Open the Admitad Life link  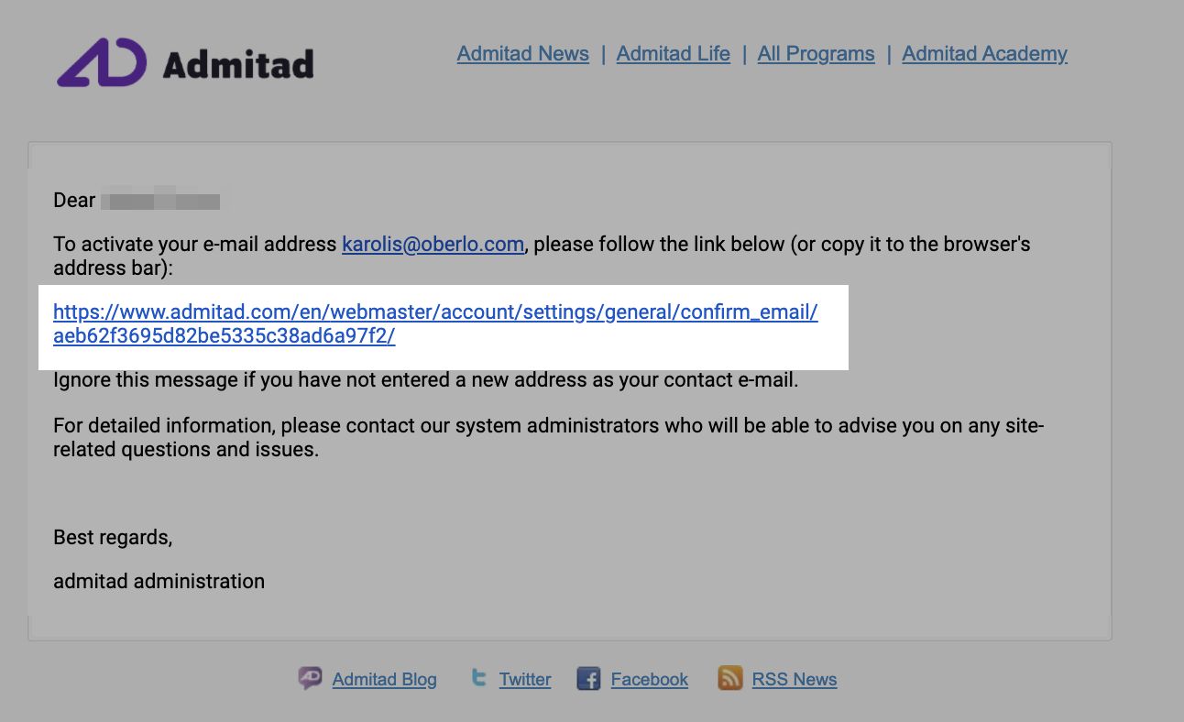[674, 54]
